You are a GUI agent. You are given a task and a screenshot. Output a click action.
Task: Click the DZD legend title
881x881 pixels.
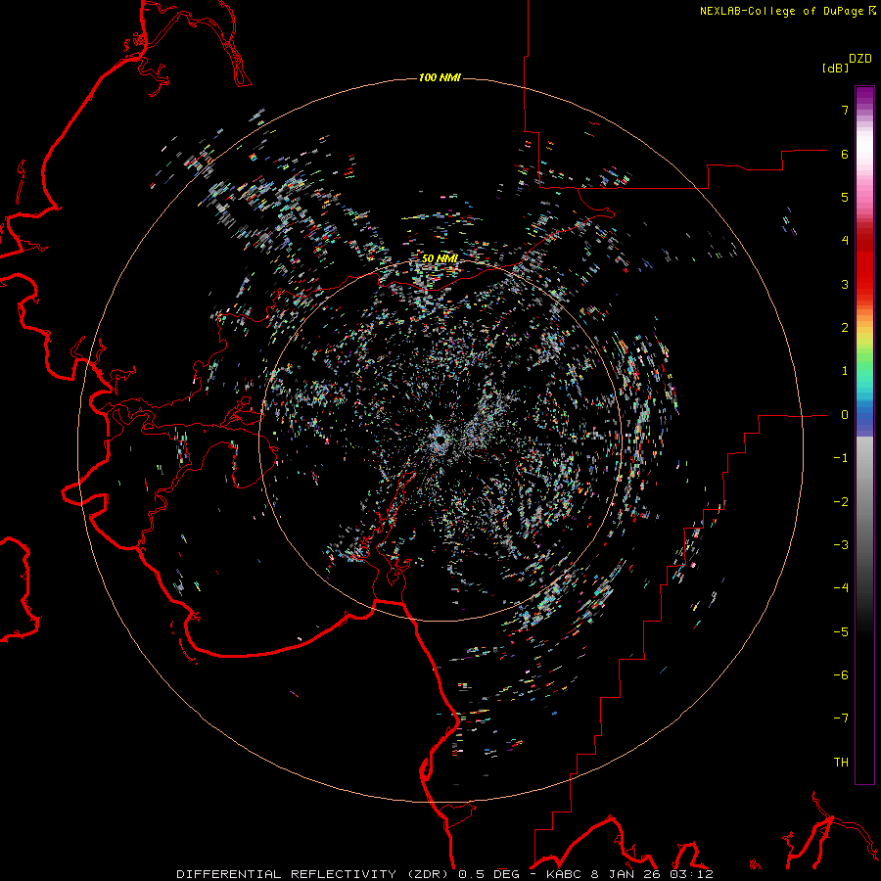tap(860, 59)
